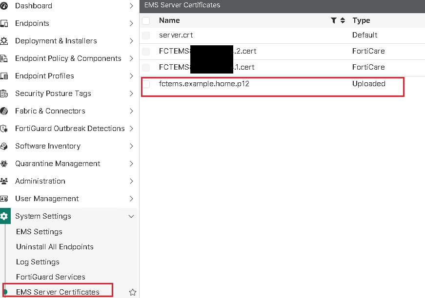Viewport: 425px width, 298px height.
Task: Expand FortiGuard Outbreak Detections chevron
Action: (131, 129)
